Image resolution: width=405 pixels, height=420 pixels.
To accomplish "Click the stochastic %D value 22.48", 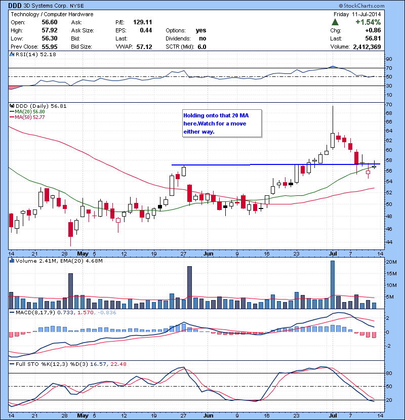I will 118,364.
